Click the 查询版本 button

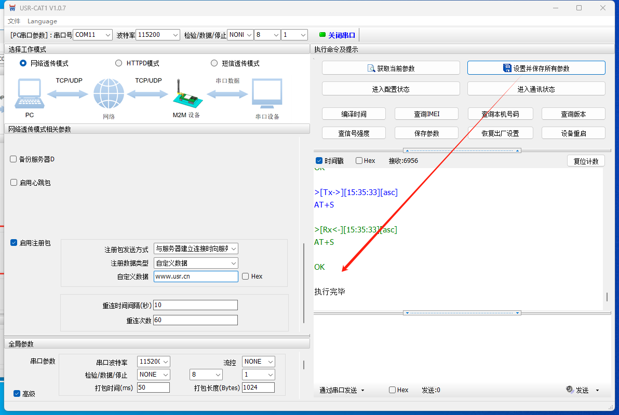coord(573,114)
